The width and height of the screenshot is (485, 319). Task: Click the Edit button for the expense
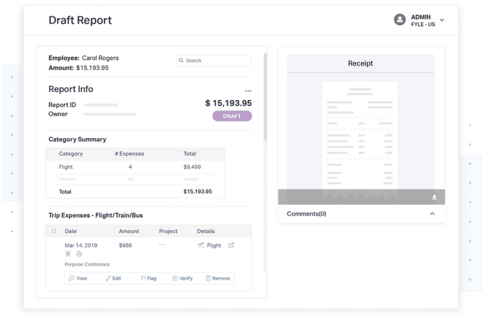[113, 278]
